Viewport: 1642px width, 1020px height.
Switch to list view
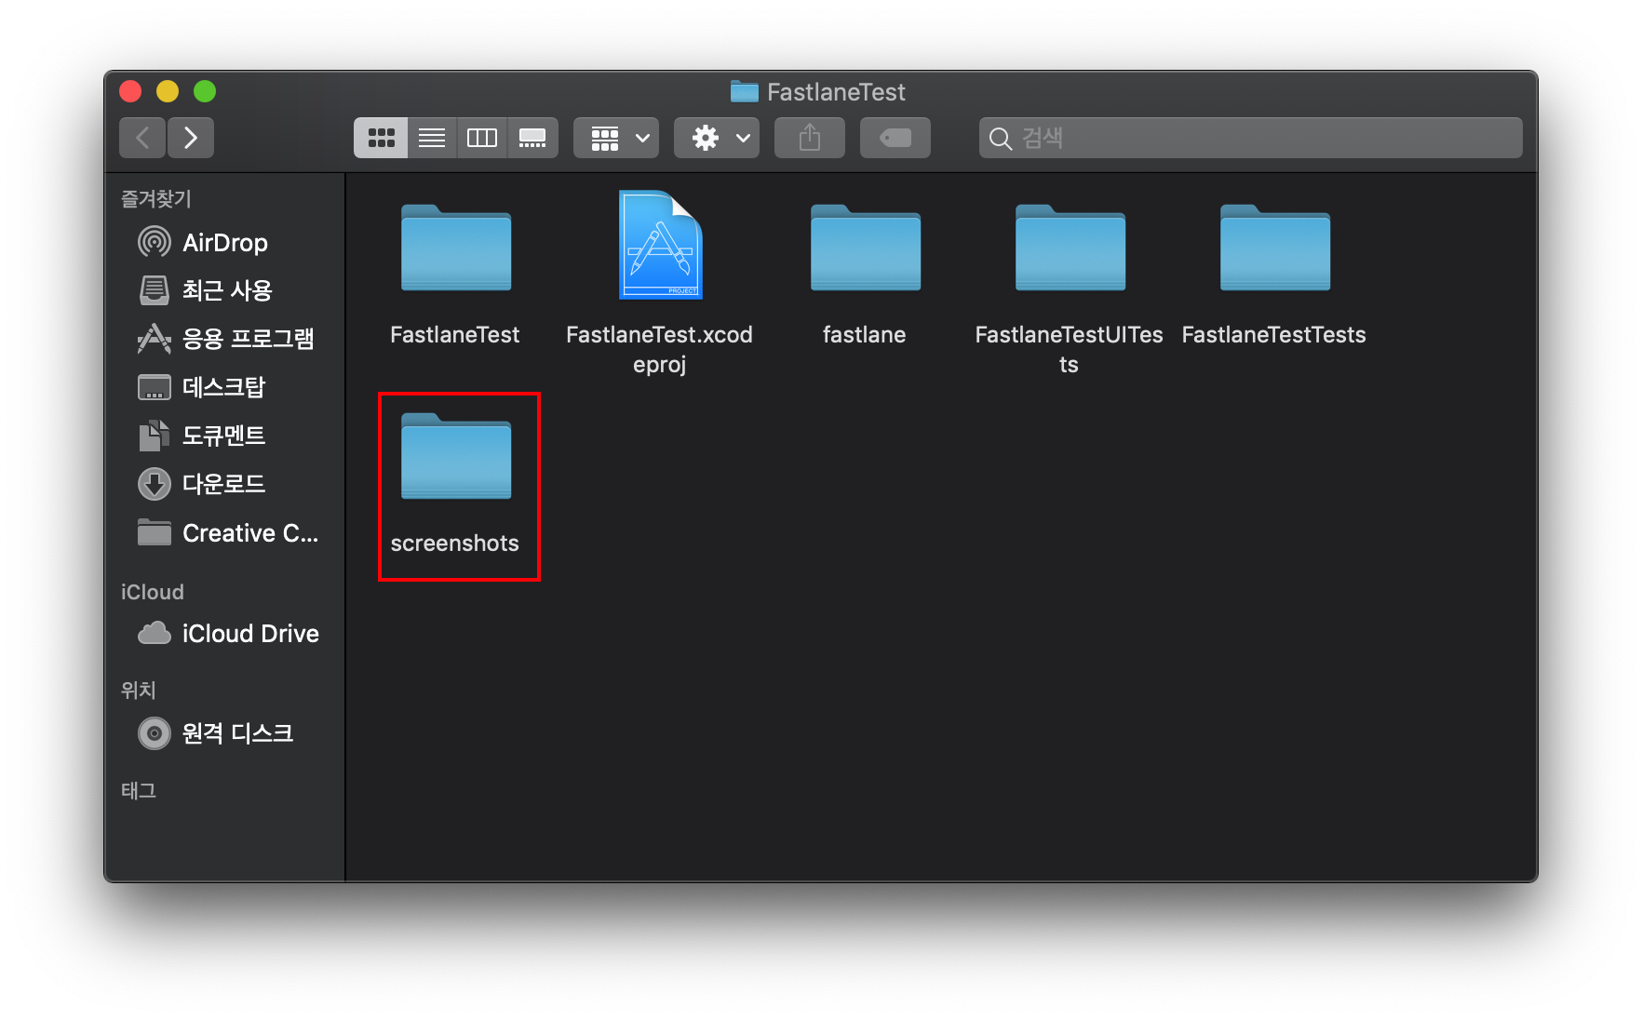[x=432, y=138]
